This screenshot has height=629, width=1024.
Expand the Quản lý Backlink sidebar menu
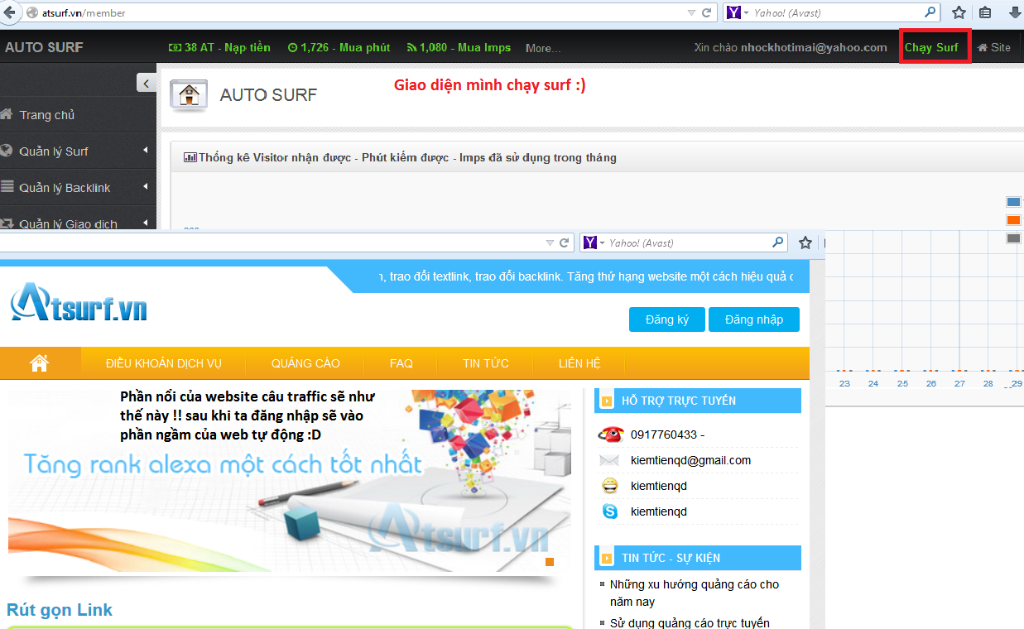click(79, 188)
